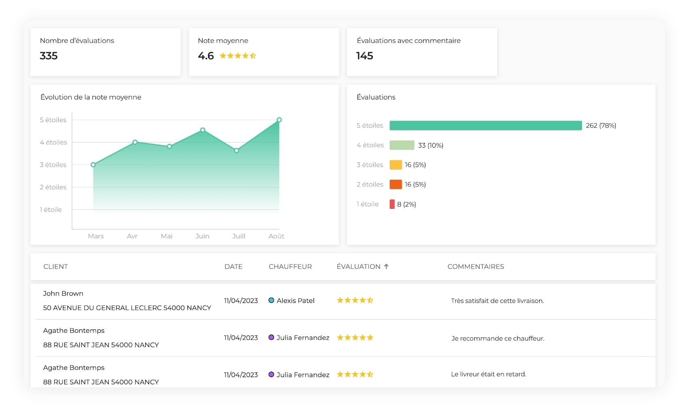The image size is (689, 408).
Task: Click the date 11/04/2023 in the first row
Action: point(241,301)
